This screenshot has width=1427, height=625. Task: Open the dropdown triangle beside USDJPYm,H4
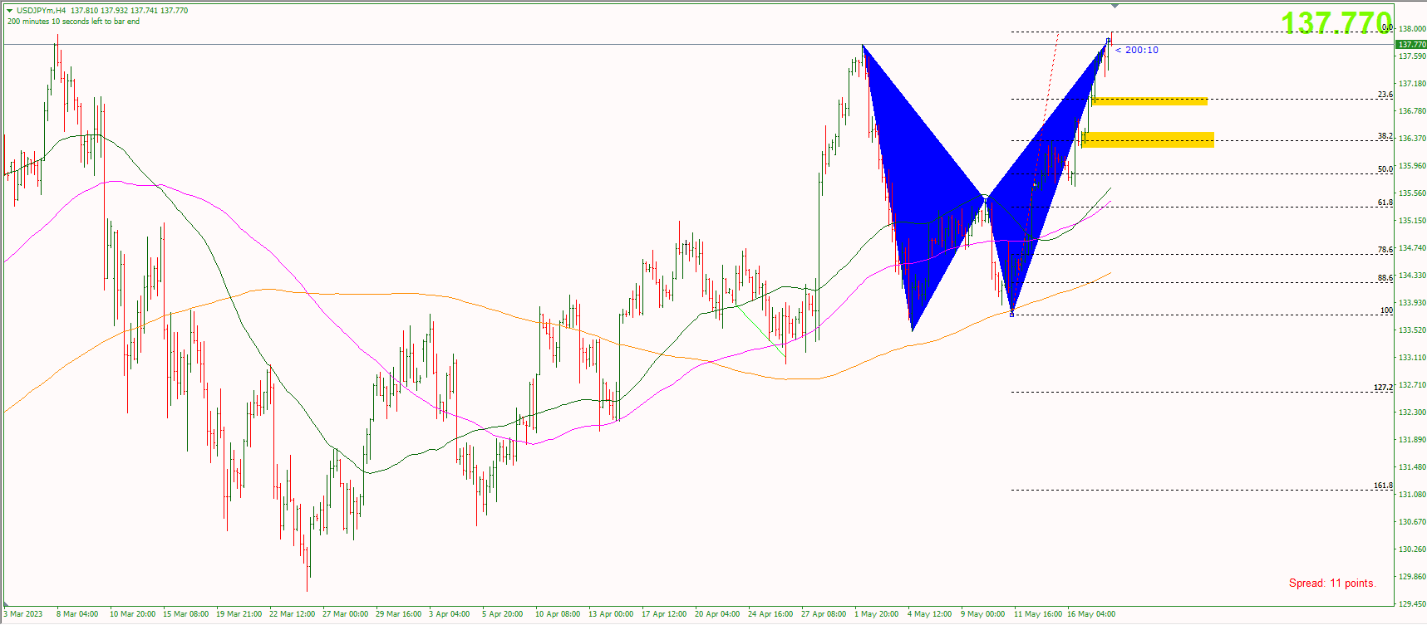tap(10, 11)
